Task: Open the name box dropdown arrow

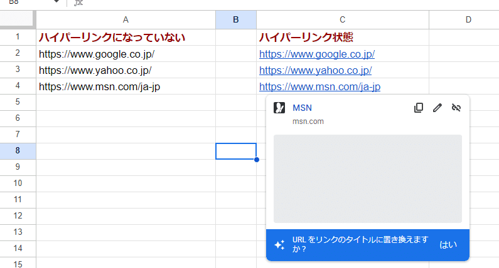Action: click(x=56, y=2)
